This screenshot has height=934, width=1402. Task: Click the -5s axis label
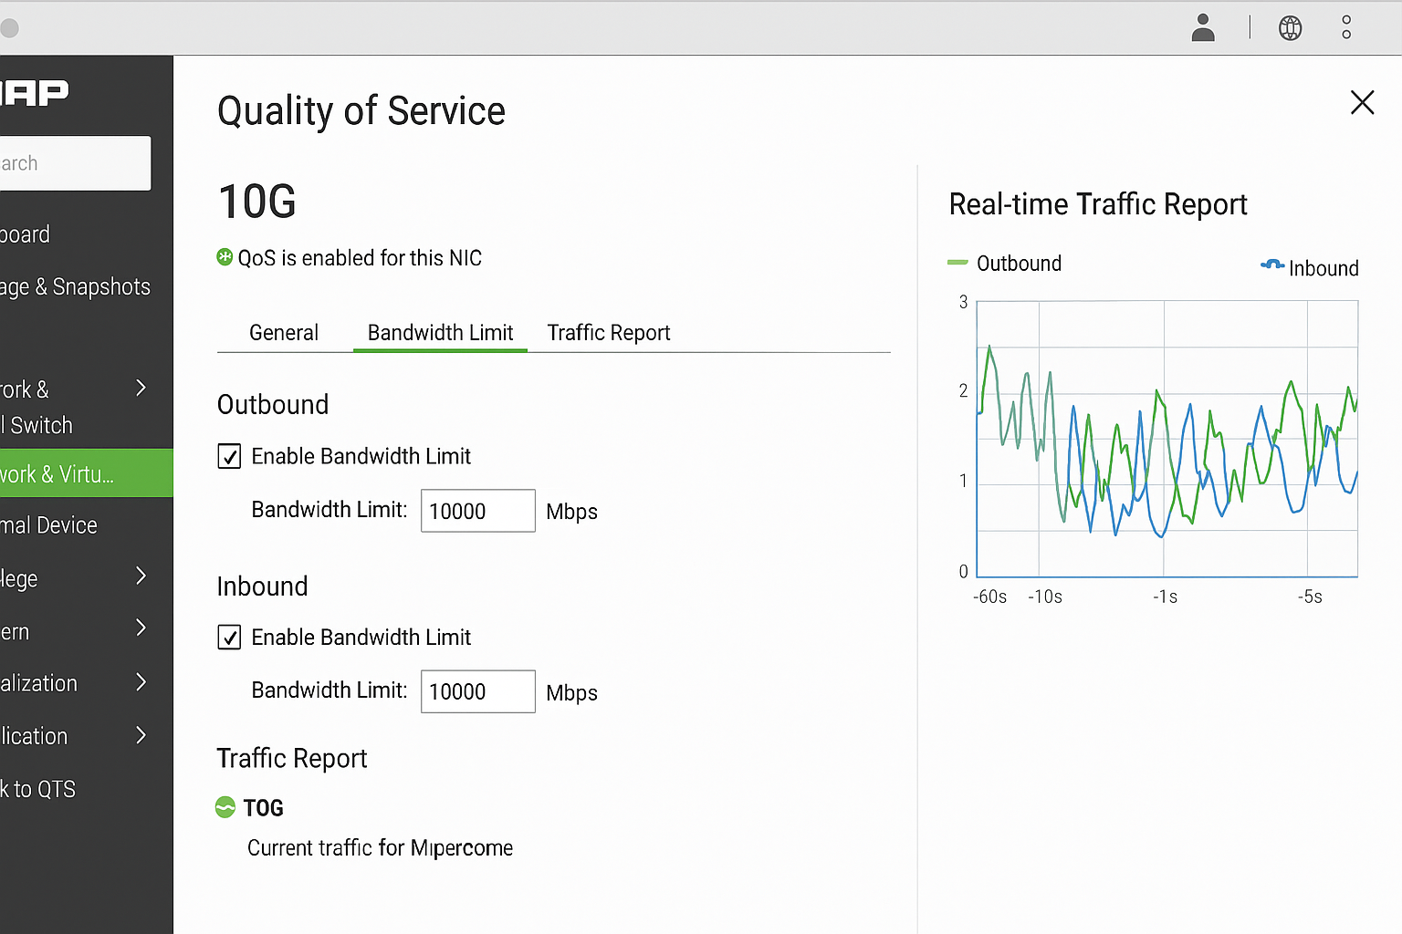1310,597
